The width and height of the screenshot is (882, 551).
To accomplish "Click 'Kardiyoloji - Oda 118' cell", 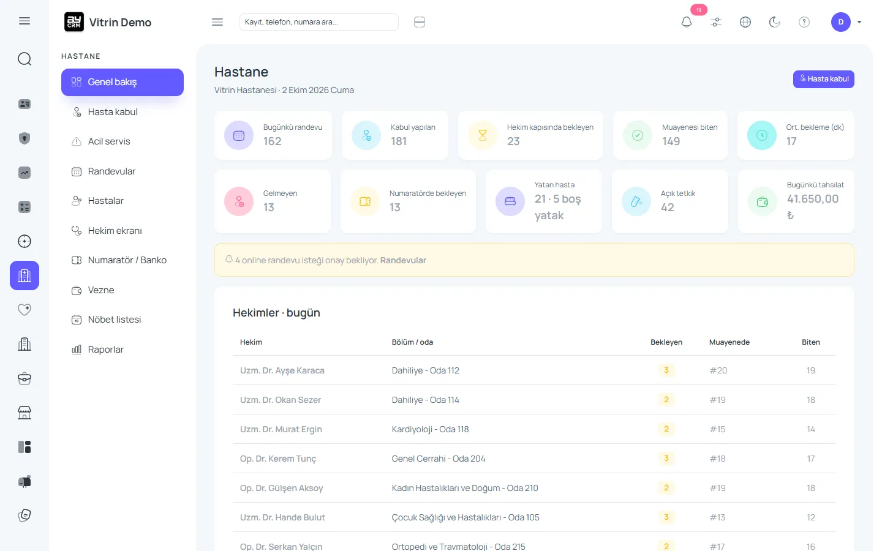I will [x=431, y=429].
